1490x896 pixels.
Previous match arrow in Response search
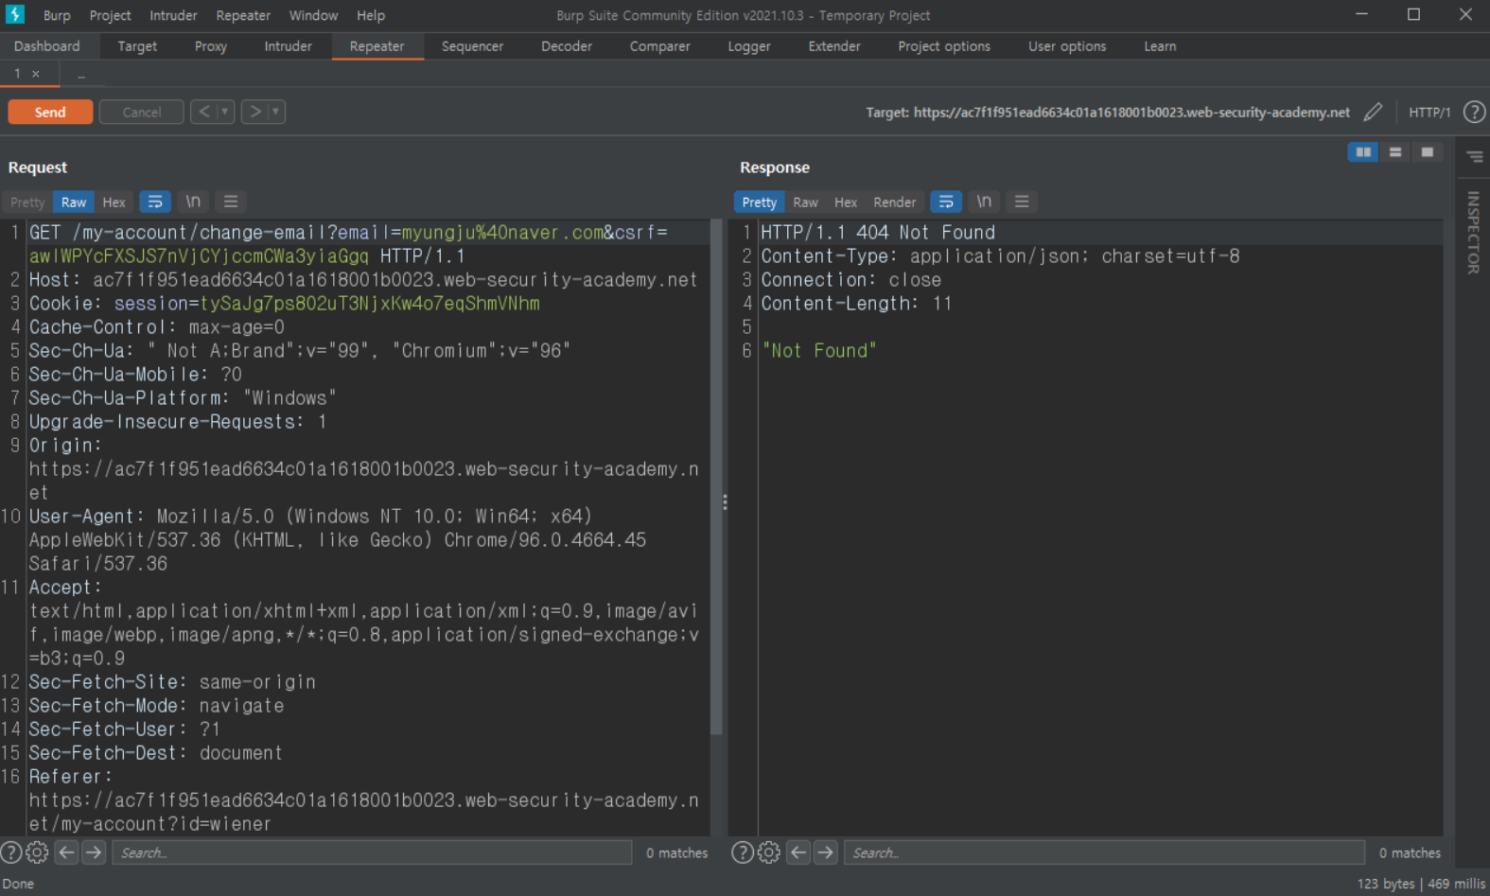pos(798,852)
